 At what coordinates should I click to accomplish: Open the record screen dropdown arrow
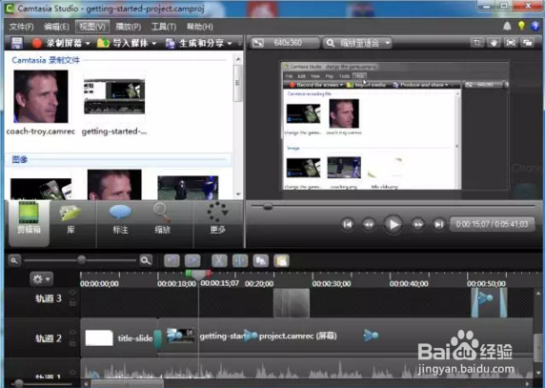[x=88, y=44]
